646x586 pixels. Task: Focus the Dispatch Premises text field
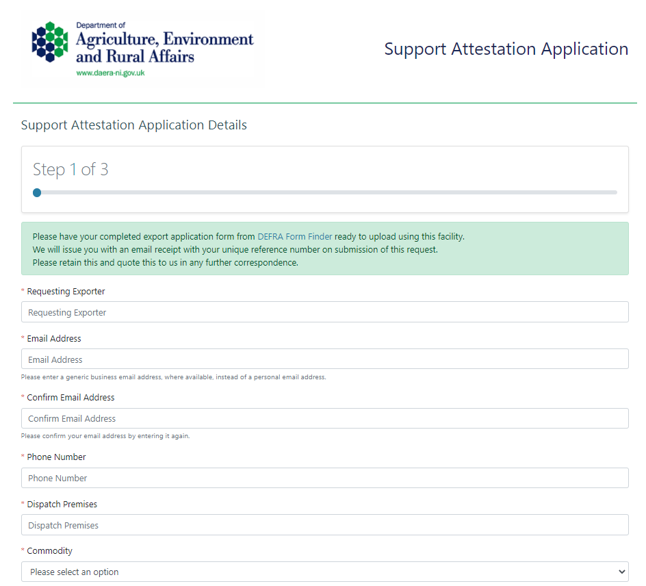pyautogui.click(x=324, y=525)
